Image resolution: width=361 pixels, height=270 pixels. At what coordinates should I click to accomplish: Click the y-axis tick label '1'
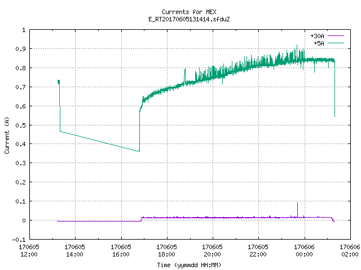[x=24, y=30]
